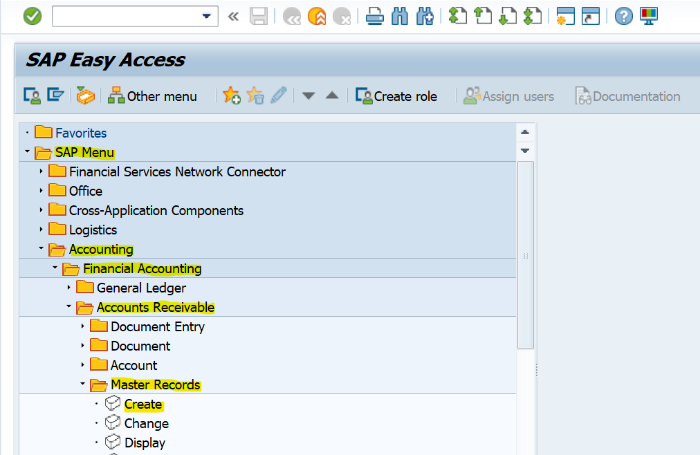700x455 pixels.
Task: Click the green Continue (Enter) checkmark
Action: [x=32, y=15]
